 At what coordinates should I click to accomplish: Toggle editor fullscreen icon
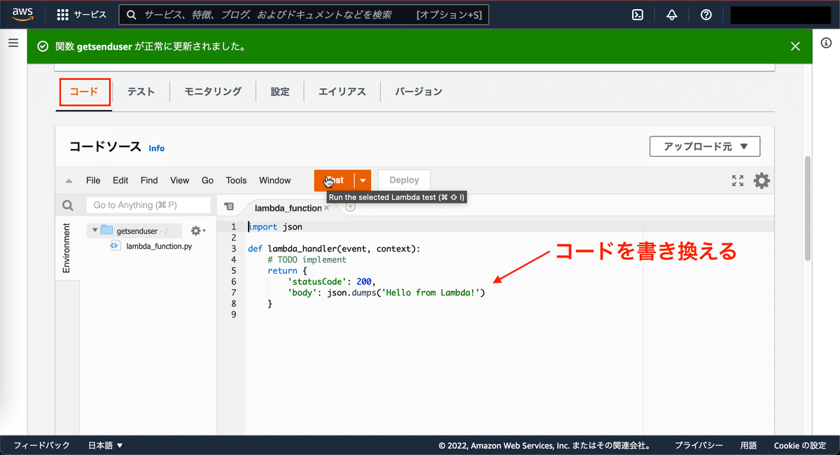pyautogui.click(x=738, y=181)
